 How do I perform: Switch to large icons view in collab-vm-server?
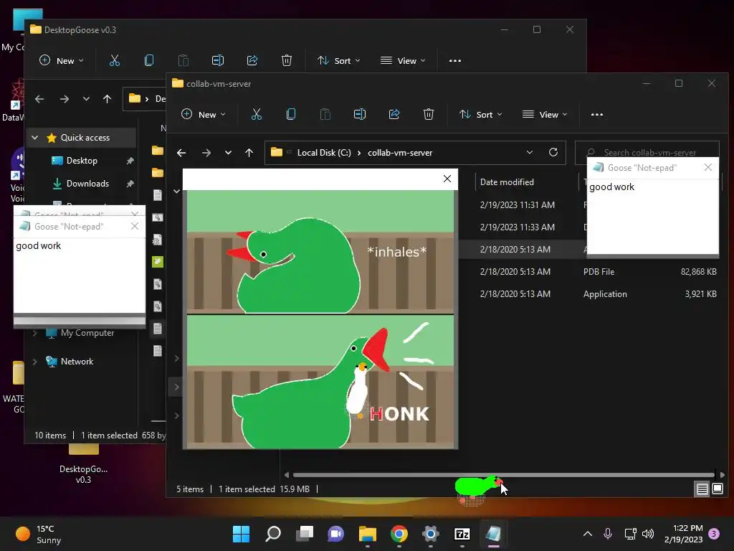[718, 489]
